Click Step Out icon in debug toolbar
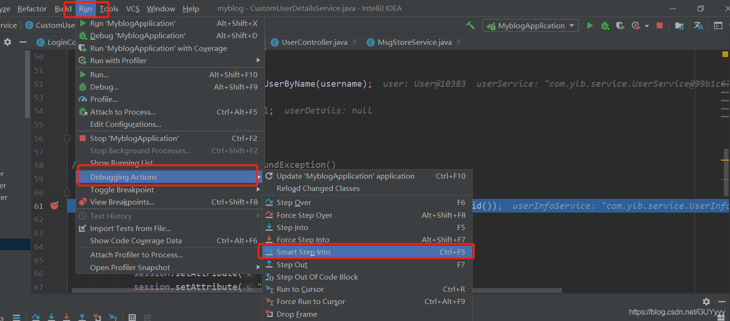 pyautogui.click(x=82, y=317)
